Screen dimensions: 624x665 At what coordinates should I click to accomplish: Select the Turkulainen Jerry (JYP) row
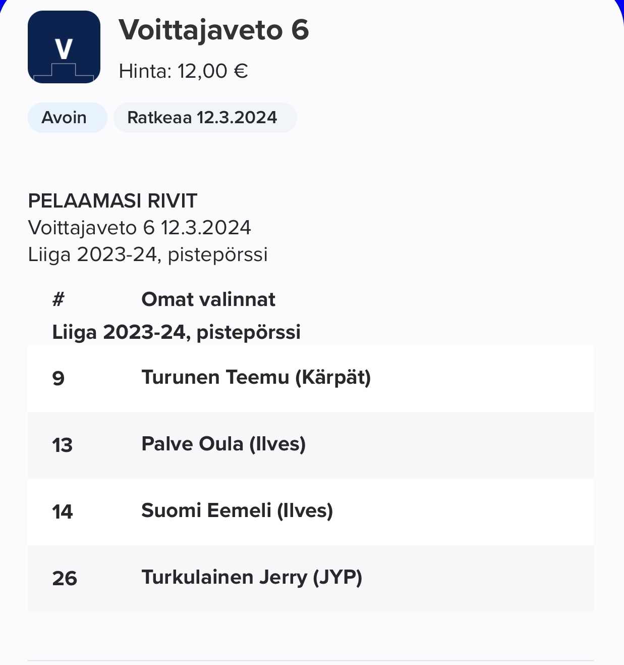(311, 578)
